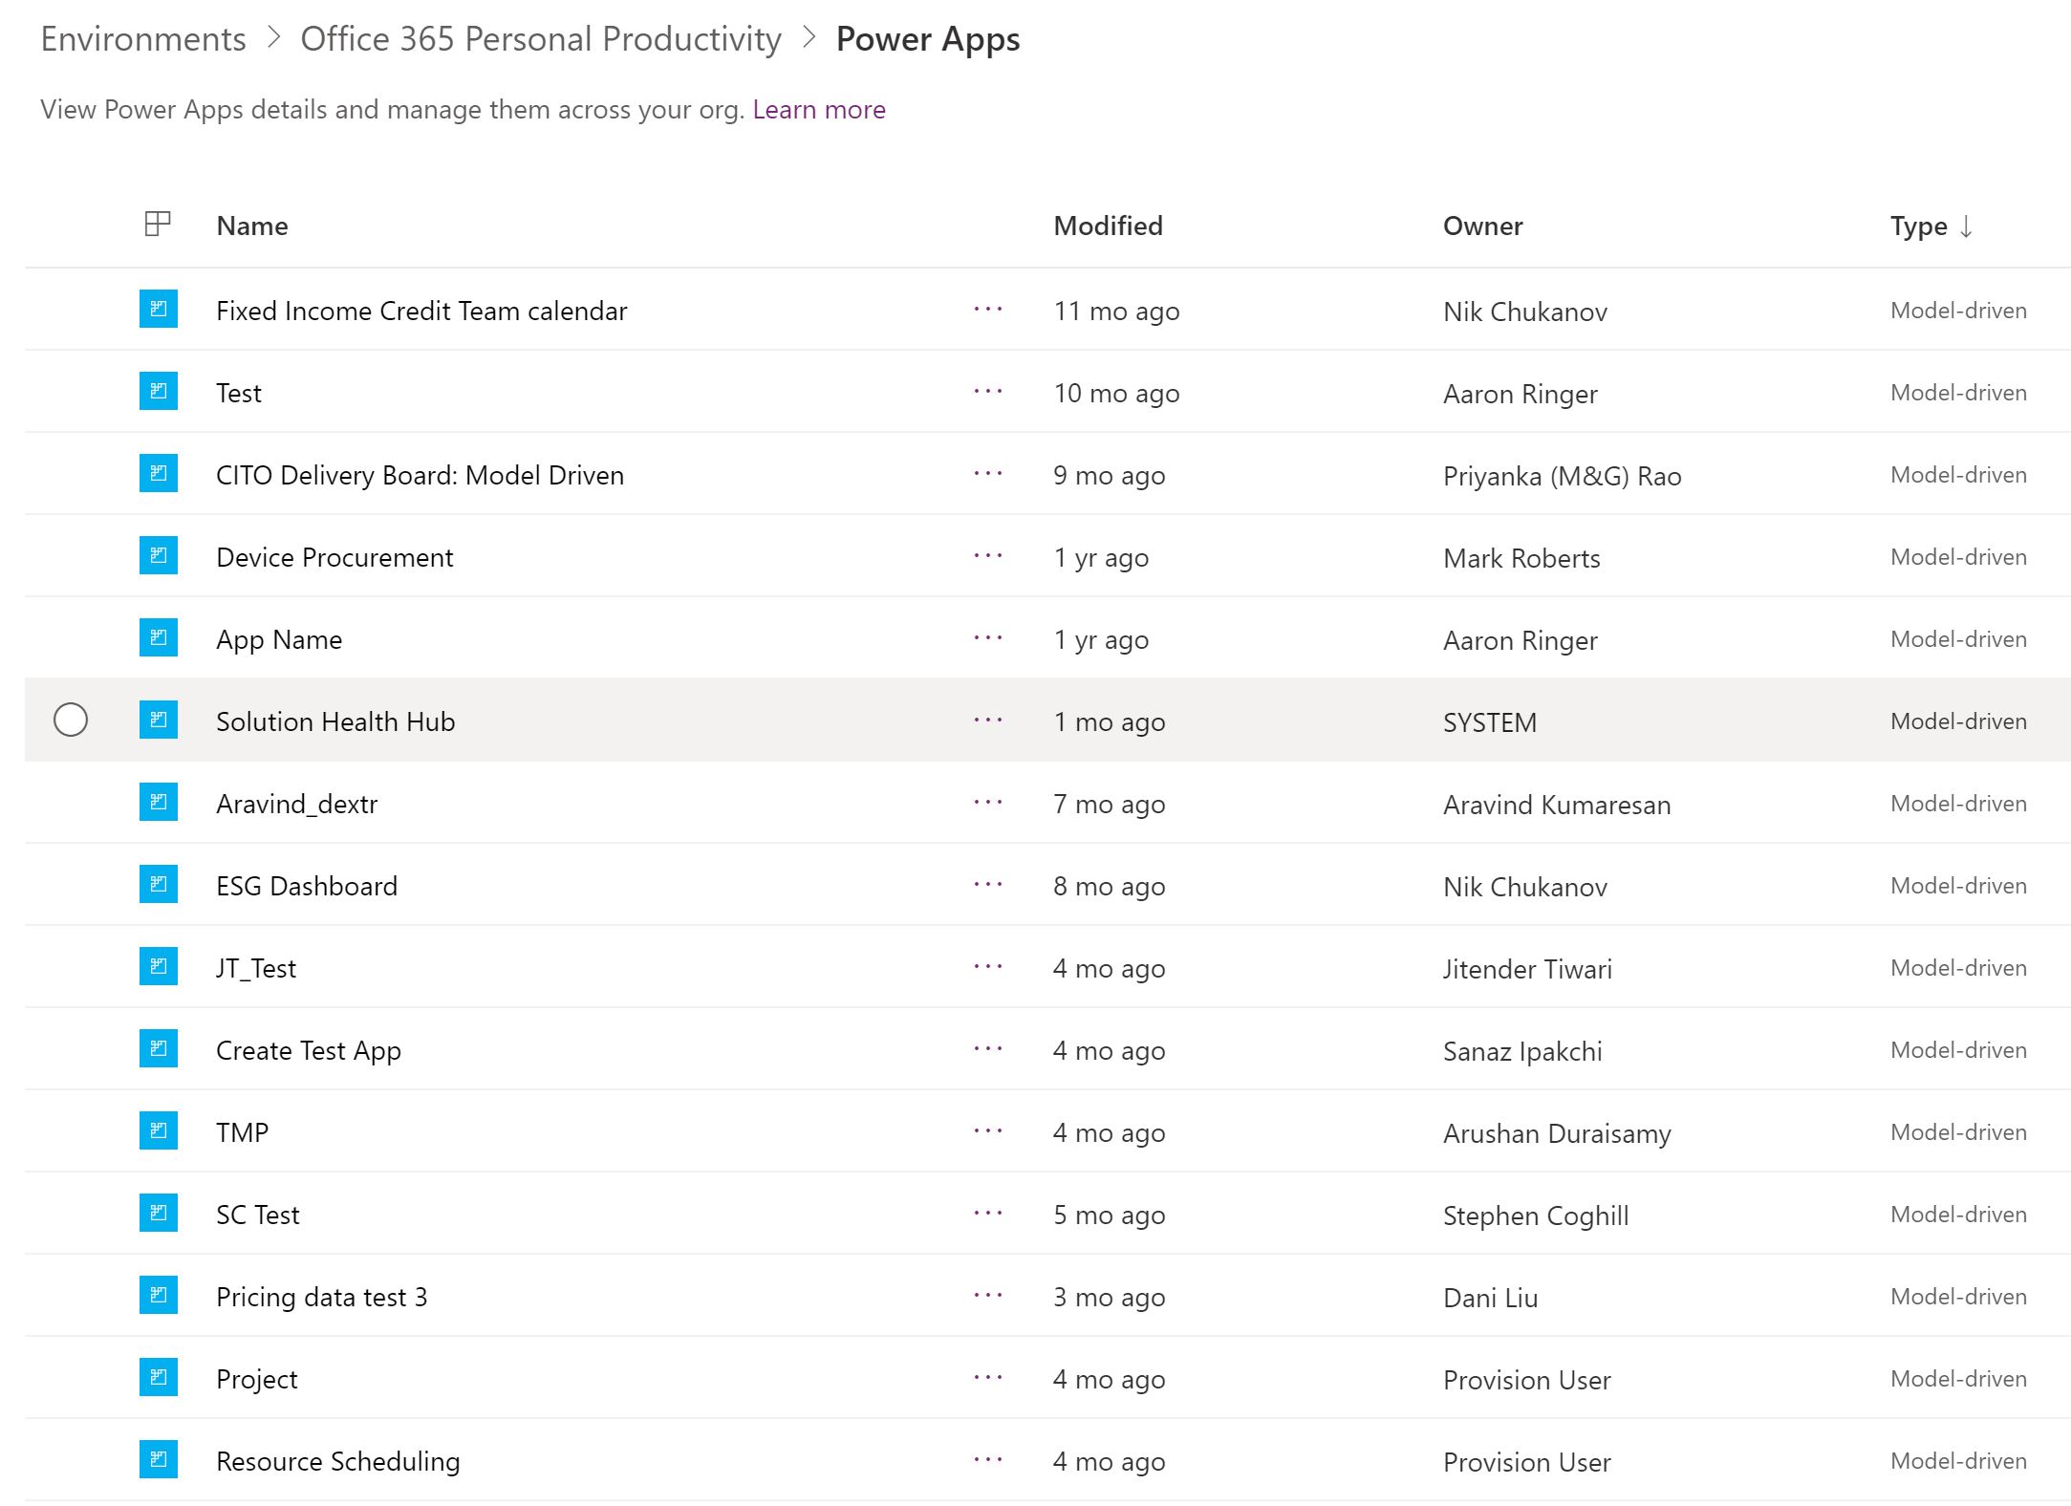Click the app icon beside Fixed Income Credit Team calendar
The width and height of the screenshot is (2071, 1506).
[x=157, y=310]
